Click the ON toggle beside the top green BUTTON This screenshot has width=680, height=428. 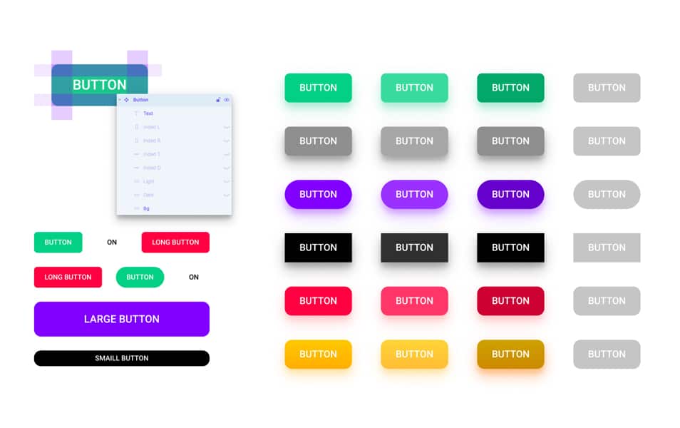(x=111, y=243)
